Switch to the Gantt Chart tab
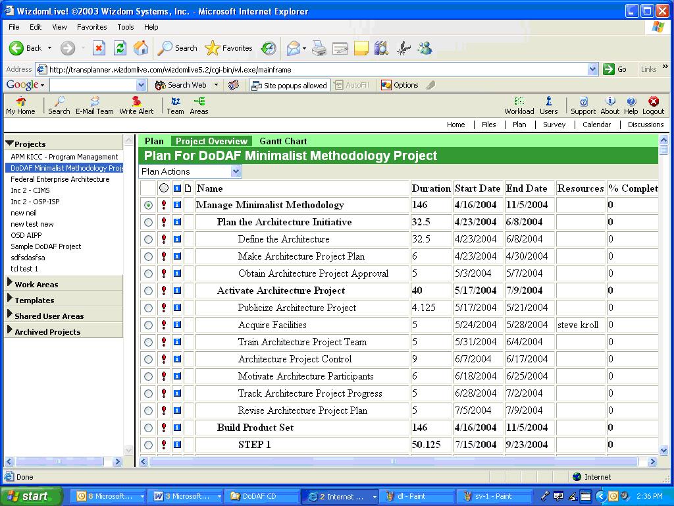 tap(283, 141)
